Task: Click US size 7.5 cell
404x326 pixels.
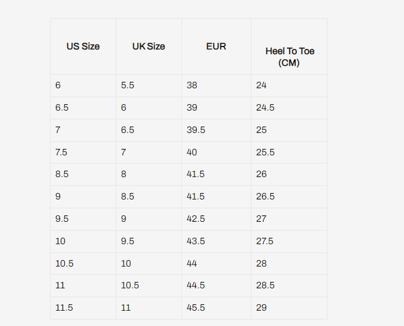Action: click(x=61, y=152)
